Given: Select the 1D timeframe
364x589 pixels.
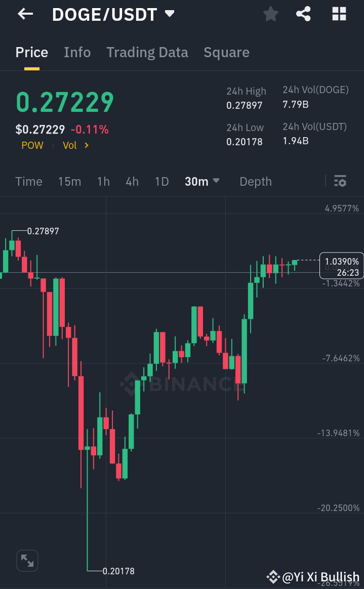Looking at the screenshot, I should (x=161, y=181).
